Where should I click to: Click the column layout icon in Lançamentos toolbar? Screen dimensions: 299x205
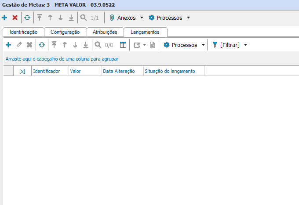point(123,45)
